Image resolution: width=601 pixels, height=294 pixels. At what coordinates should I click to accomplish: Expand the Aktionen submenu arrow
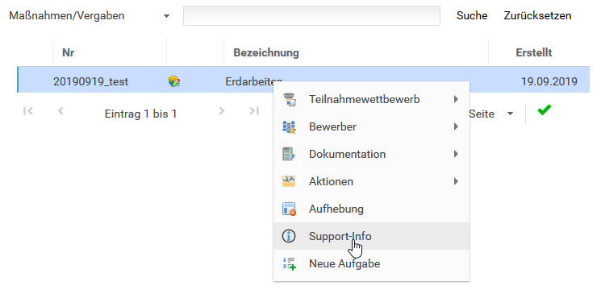tap(456, 181)
